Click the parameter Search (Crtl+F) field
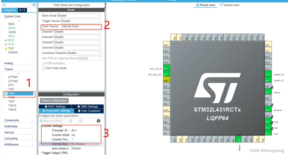Viewport: 288px width, 155px height. (x=54, y=121)
